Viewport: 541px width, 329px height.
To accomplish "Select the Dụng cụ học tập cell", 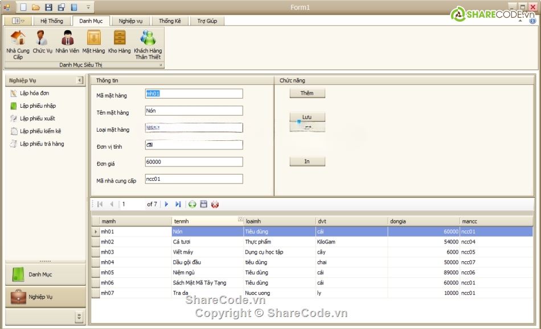I will point(280,252).
